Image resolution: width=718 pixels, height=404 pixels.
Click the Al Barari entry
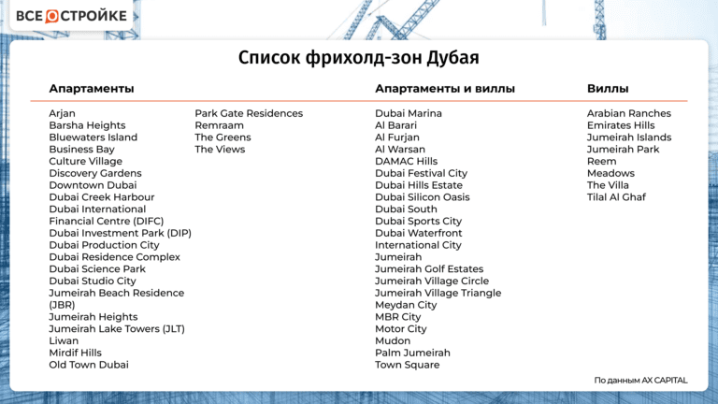395,125
